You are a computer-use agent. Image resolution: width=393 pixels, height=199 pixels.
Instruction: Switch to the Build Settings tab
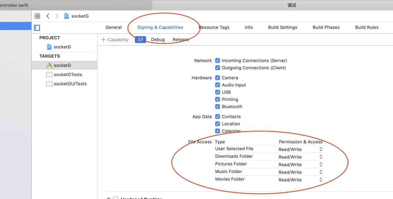click(282, 27)
